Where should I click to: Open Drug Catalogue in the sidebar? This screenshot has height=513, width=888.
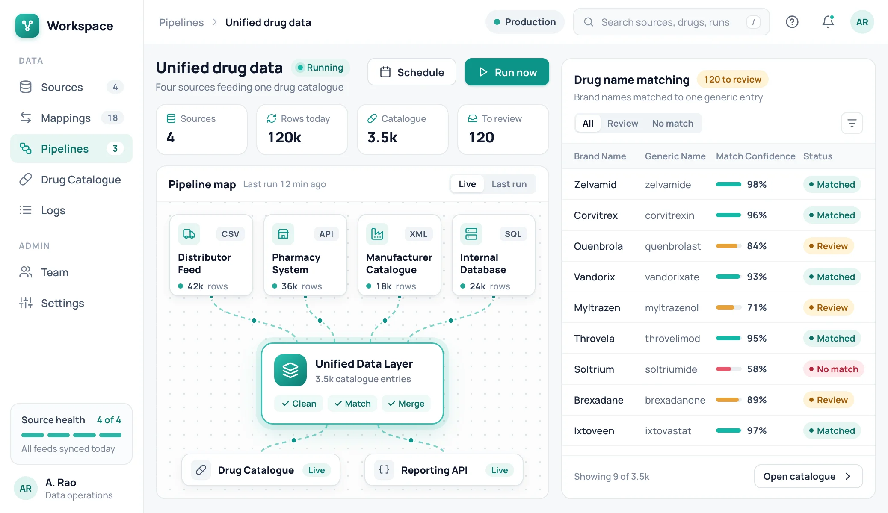pyautogui.click(x=71, y=179)
